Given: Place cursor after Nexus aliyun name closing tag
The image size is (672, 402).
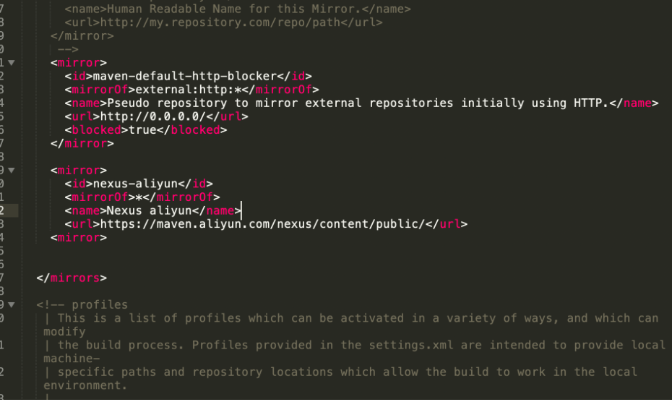Looking at the screenshot, I should (x=241, y=210).
